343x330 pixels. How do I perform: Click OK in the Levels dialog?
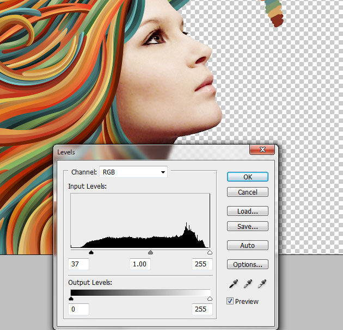248,177
